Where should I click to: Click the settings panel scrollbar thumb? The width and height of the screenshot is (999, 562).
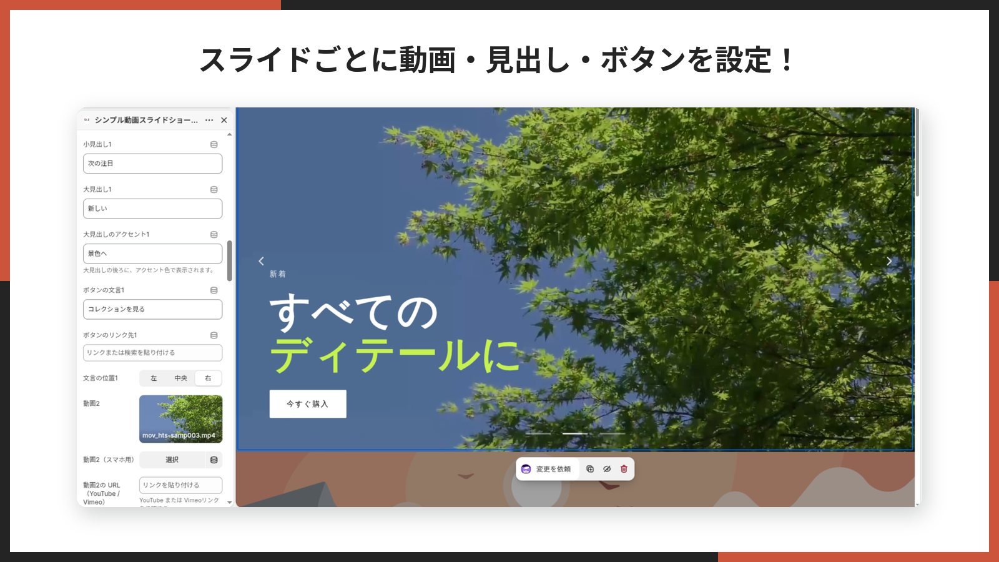tap(230, 260)
